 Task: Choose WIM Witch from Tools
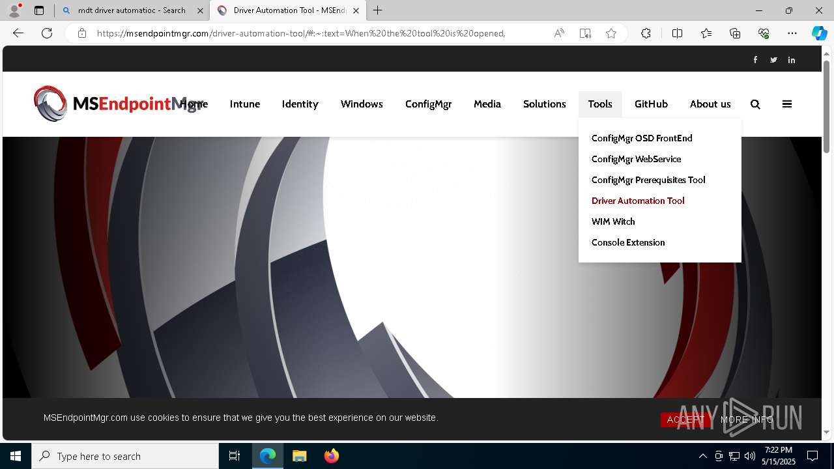pos(613,221)
